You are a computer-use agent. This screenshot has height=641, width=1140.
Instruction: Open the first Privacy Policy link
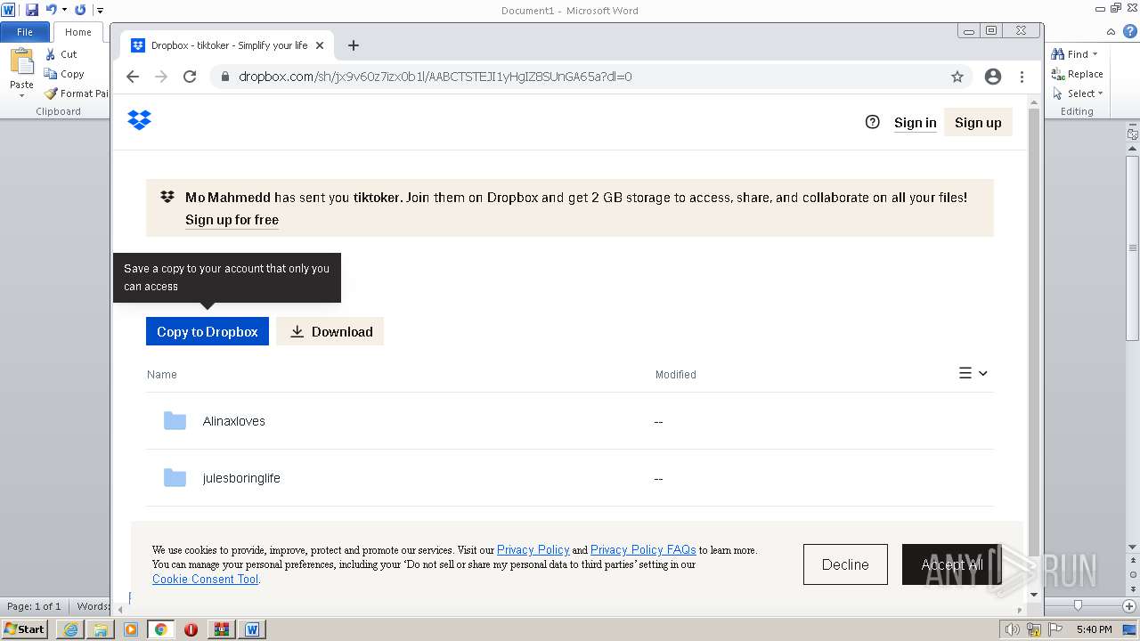point(533,550)
